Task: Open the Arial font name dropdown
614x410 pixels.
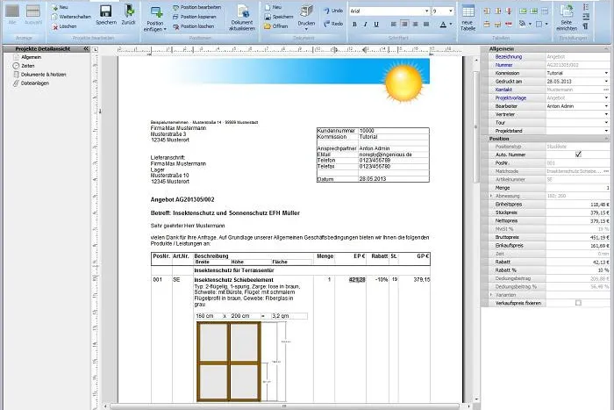Action: point(426,11)
